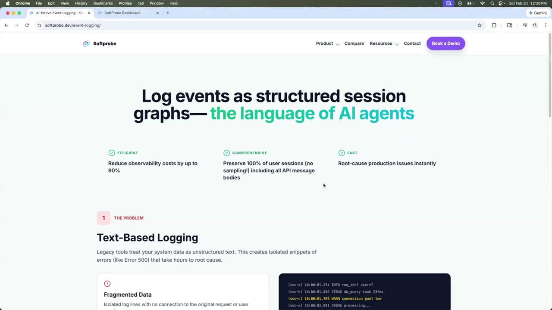
Task: Click the green "the language of AI agents" headline
Action: [312, 113]
